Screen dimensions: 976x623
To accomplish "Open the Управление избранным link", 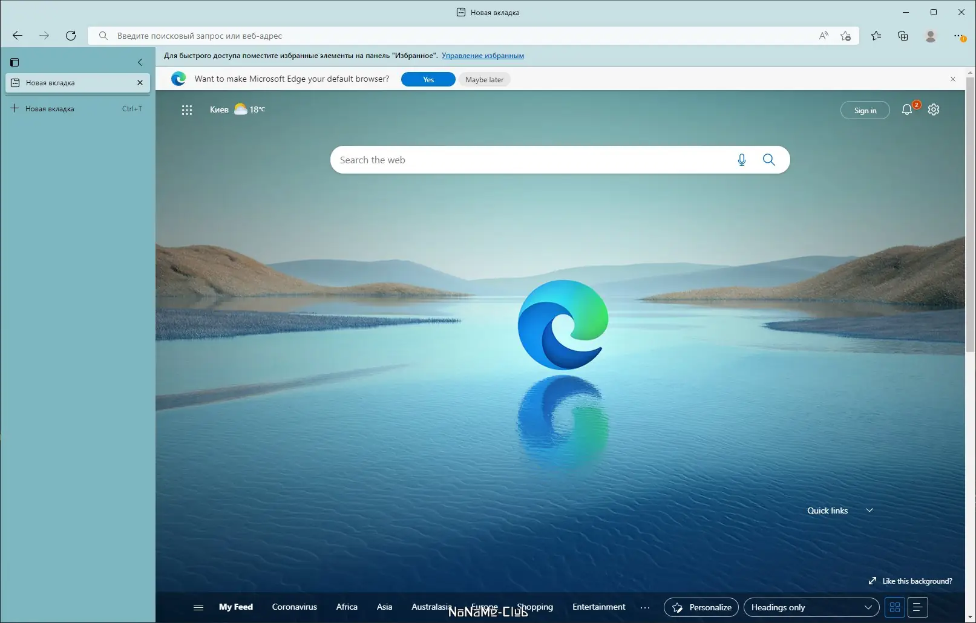I will (483, 56).
